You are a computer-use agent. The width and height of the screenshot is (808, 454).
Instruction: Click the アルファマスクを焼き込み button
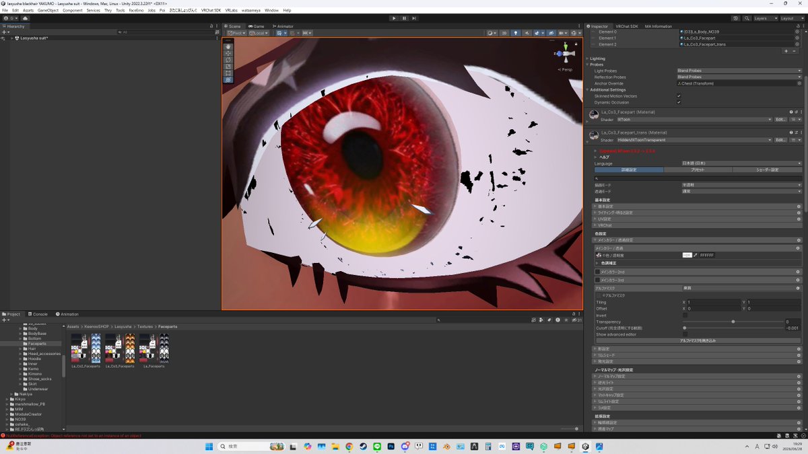698,341
